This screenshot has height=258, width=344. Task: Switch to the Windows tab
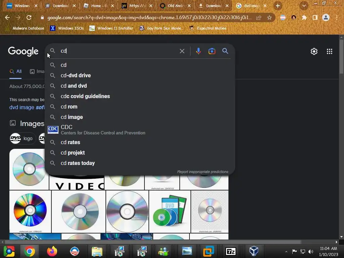coord(22,6)
